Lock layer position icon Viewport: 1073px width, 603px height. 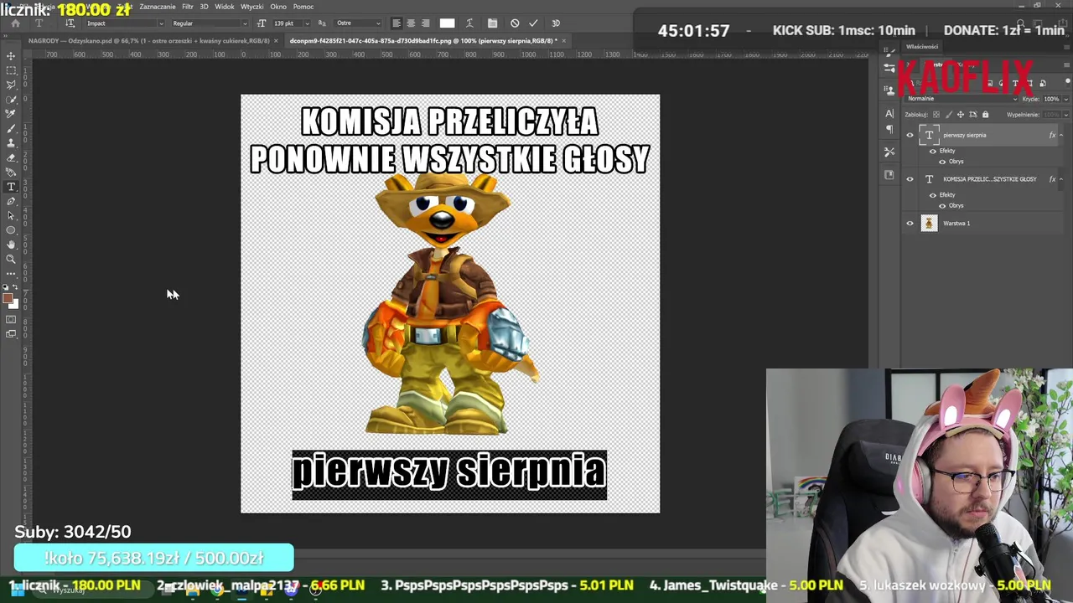click(960, 115)
